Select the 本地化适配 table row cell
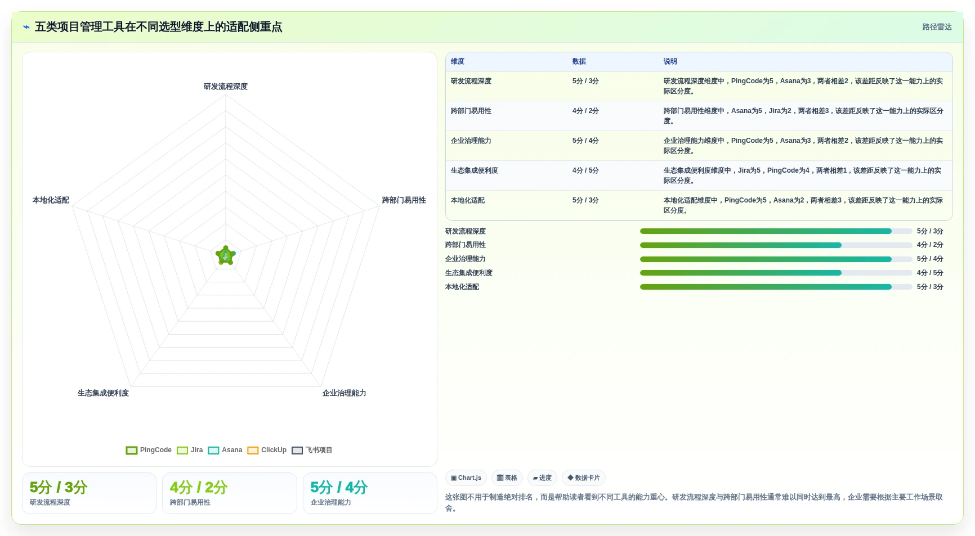 [468, 200]
